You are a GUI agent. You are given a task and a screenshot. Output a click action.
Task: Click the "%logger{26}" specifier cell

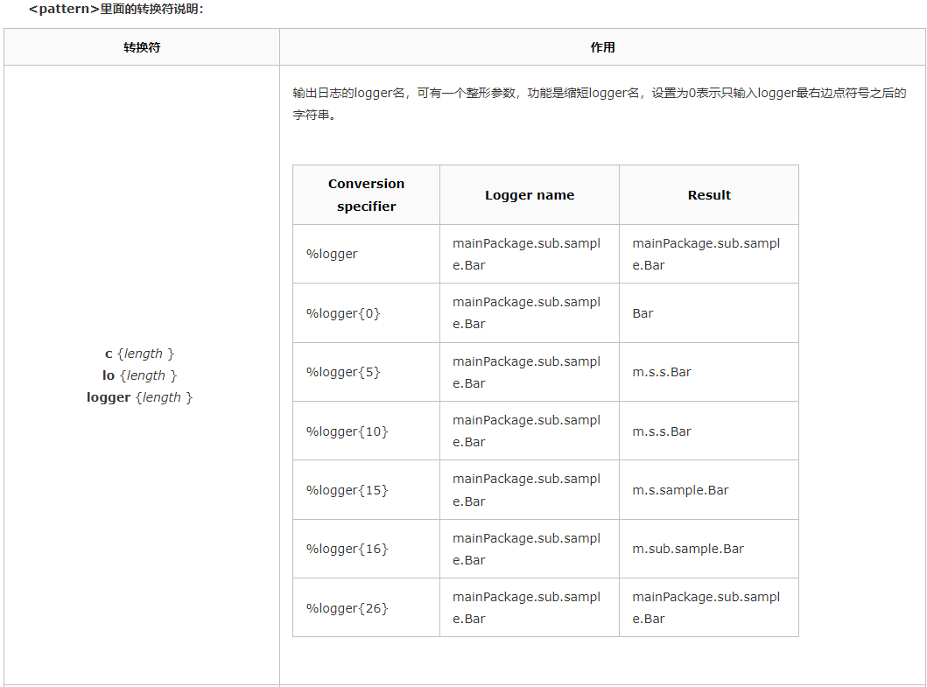click(x=366, y=607)
